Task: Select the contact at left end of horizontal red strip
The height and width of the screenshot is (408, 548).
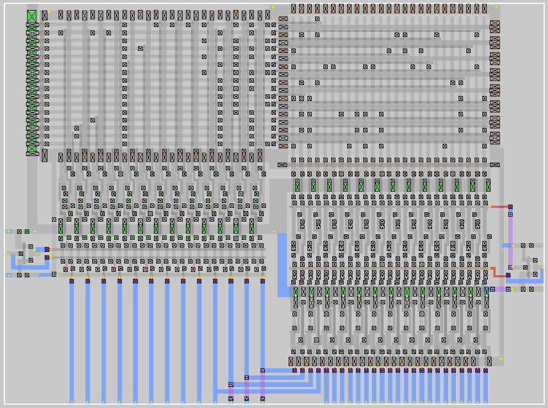Action: [282, 164]
